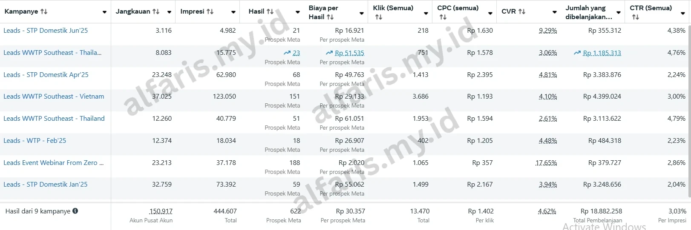
Task: Click info icon next to Hasil dari 9 kampanye
Action: point(75,211)
